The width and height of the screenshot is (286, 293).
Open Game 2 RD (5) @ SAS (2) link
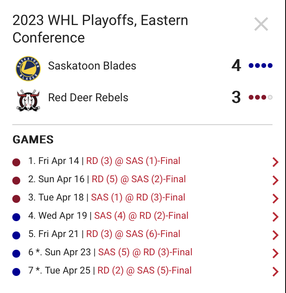[139, 179]
